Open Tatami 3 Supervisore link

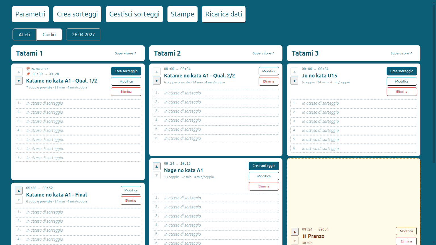401,53
